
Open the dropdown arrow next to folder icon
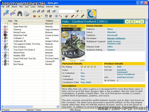[41, 16]
